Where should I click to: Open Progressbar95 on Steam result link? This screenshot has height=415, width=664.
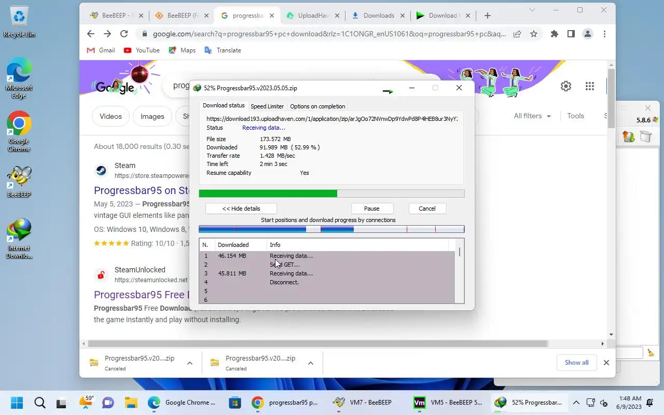[x=142, y=190]
